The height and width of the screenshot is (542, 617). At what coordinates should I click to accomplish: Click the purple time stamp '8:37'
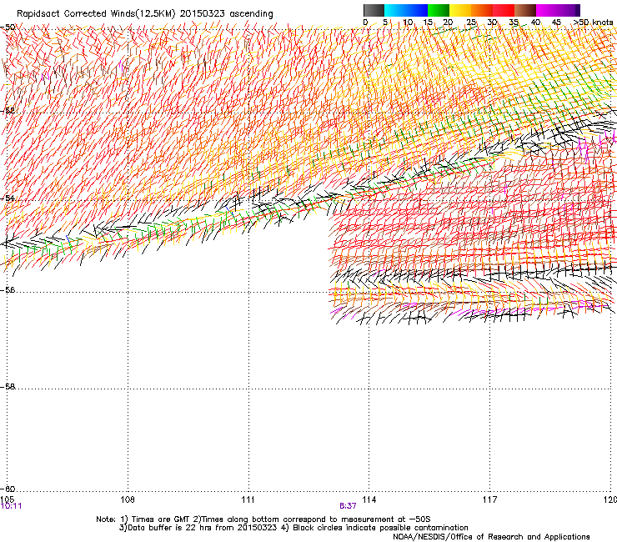pyautogui.click(x=348, y=506)
